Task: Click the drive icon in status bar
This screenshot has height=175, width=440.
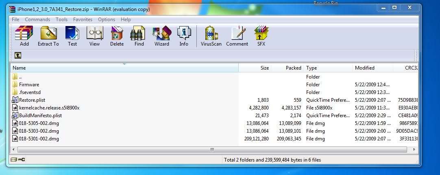Action: pyautogui.click(x=13, y=160)
